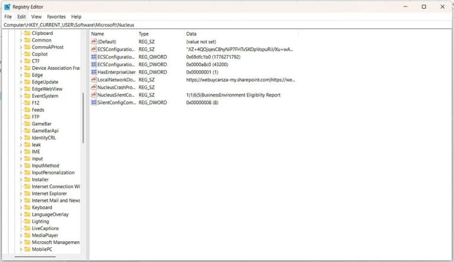Image resolution: width=454 pixels, height=262 pixels.
Task: Select the ECSConfiguration REG_QWORD value icon
Action: pos(93,57)
